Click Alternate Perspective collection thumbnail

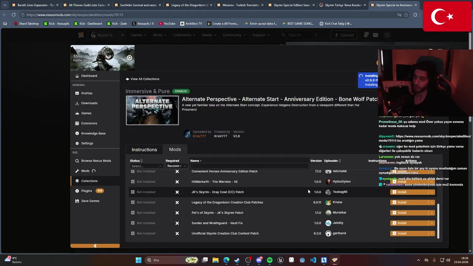click(152, 110)
